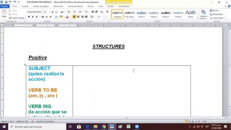231x130 pixels.
Task: Increase font size with the large A
Action: [x=53, y=12]
